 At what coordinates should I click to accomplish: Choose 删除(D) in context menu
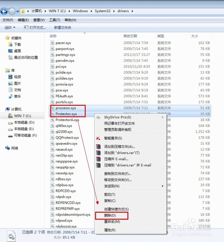(x=131, y=215)
